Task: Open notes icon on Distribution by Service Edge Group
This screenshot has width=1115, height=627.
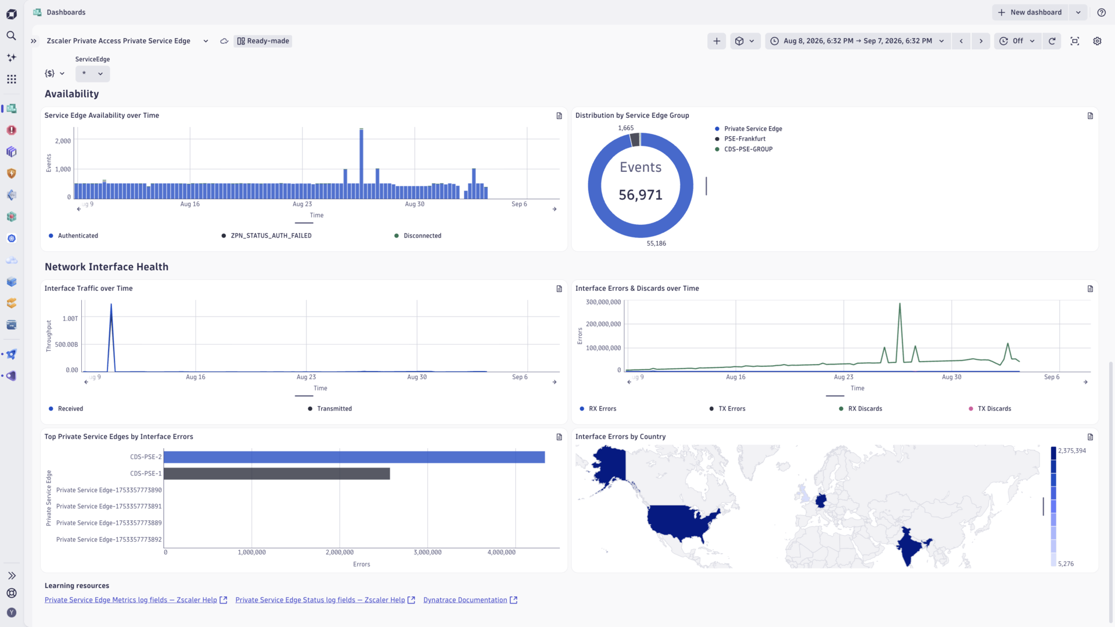Action: (x=1090, y=116)
